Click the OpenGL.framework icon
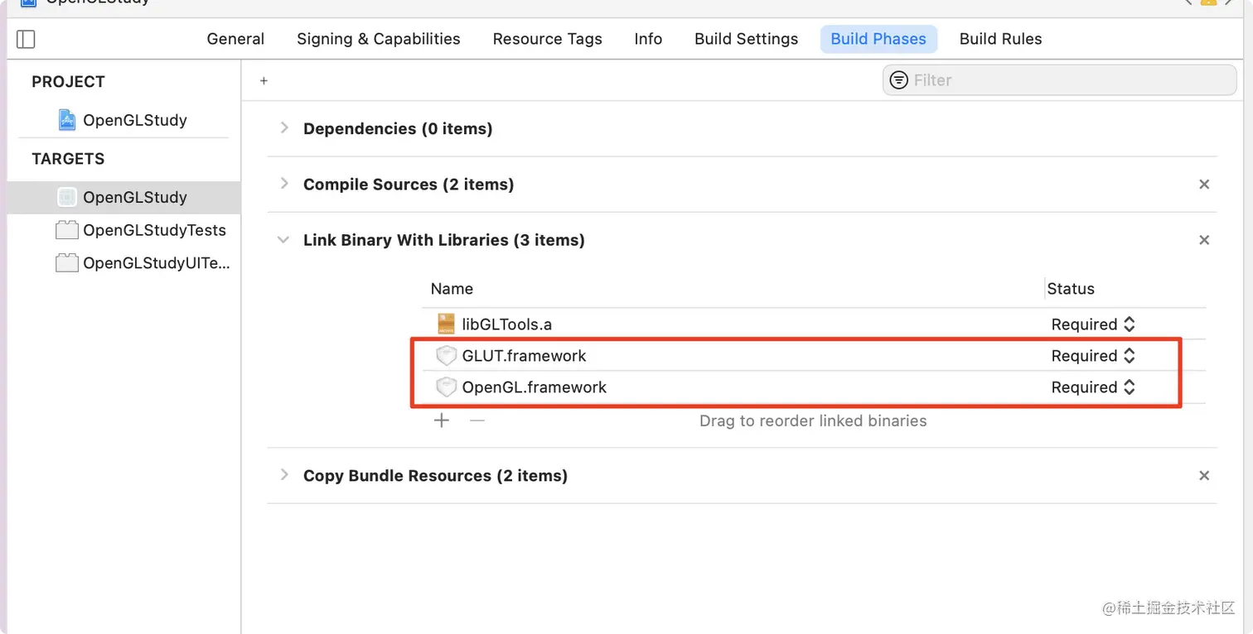1253x634 pixels. (x=447, y=387)
